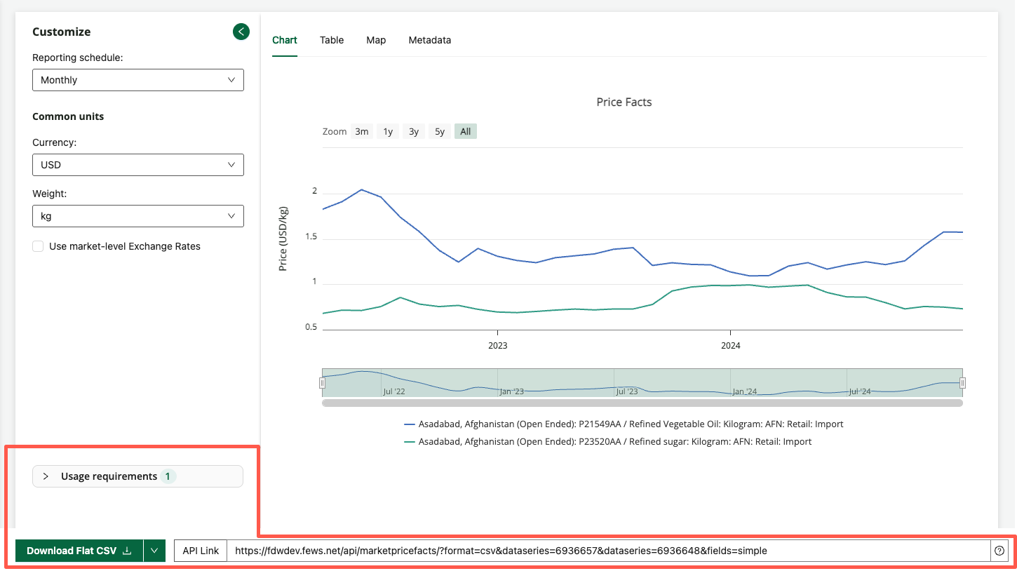1017x571 pixels.
Task: Click the left range navigator handle
Action: coord(322,383)
